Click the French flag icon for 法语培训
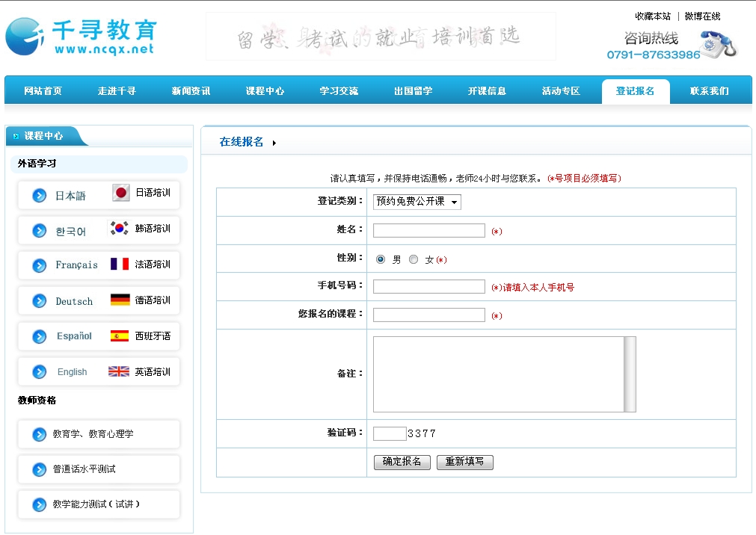The image size is (756, 535). 120,265
